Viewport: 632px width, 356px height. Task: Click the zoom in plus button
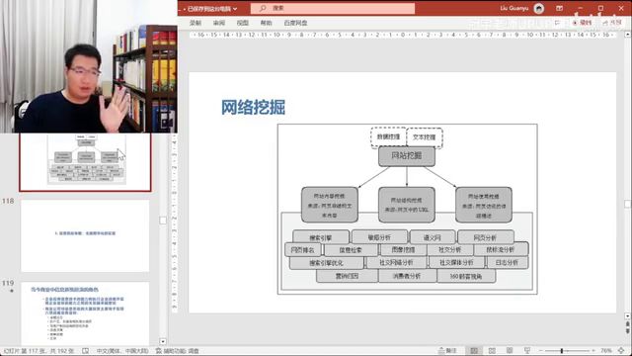593,351
